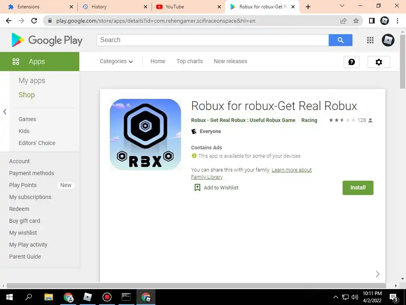This screenshot has width=406, height=305.
Task: Open My Play activity link
Action: [x=28, y=245]
